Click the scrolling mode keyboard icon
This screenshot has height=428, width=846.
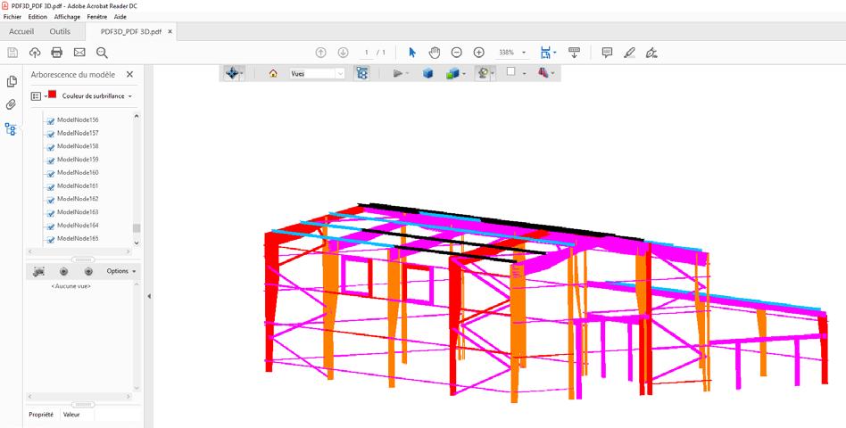pos(574,53)
